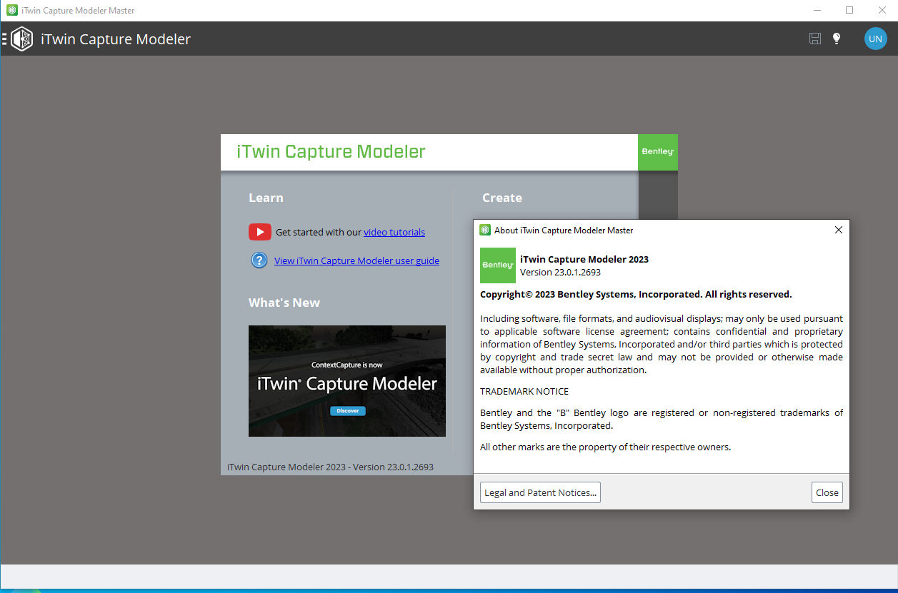
Task: Click the blue question mark help icon
Action: tap(259, 260)
